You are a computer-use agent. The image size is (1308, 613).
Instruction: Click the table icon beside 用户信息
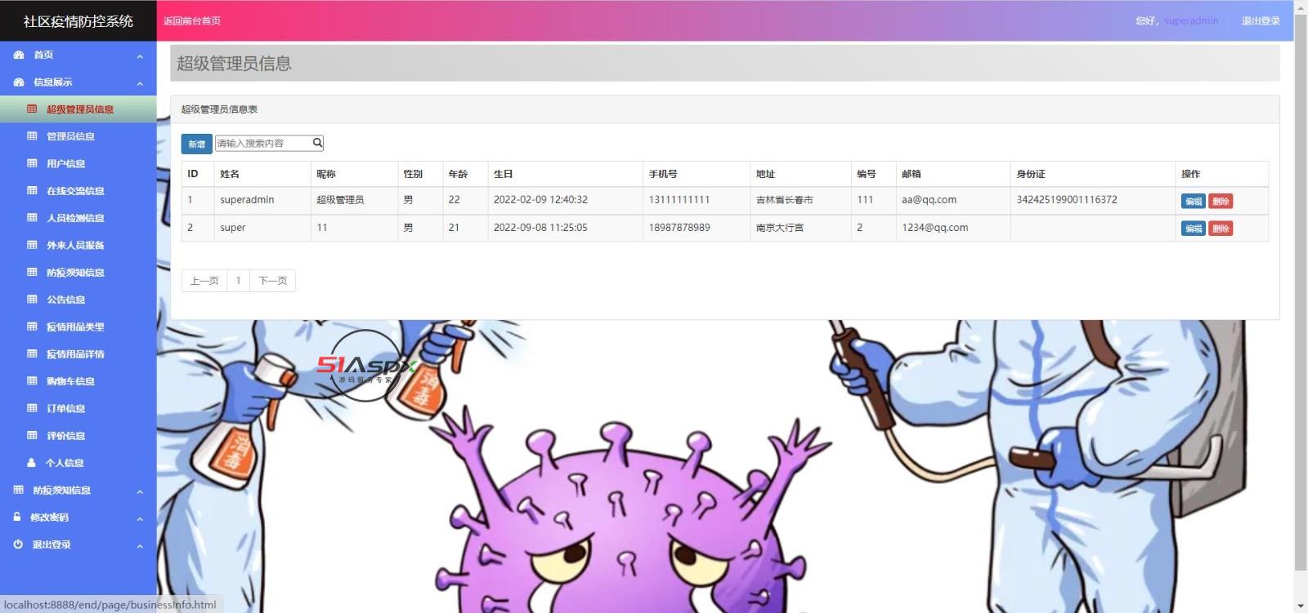coord(32,163)
